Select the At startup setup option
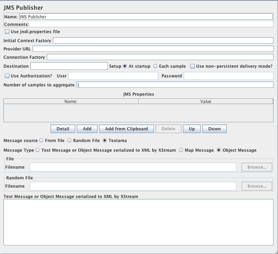This screenshot has height=254, width=278. [x=125, y=66]
